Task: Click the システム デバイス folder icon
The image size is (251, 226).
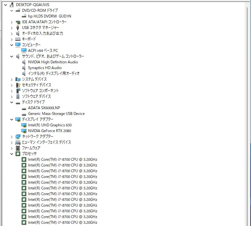Action: click(18, 79)
